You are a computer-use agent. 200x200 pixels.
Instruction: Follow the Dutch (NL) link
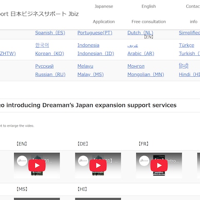(140, 33)
